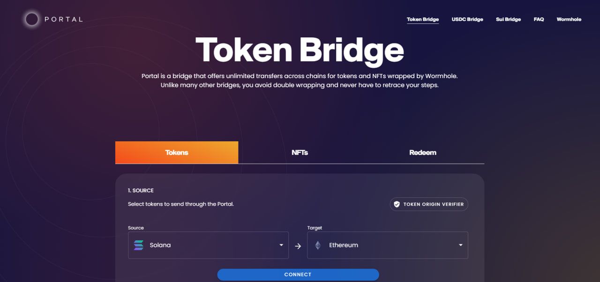
Task: Go to Sui Bridge page
Action: [509, 19]
